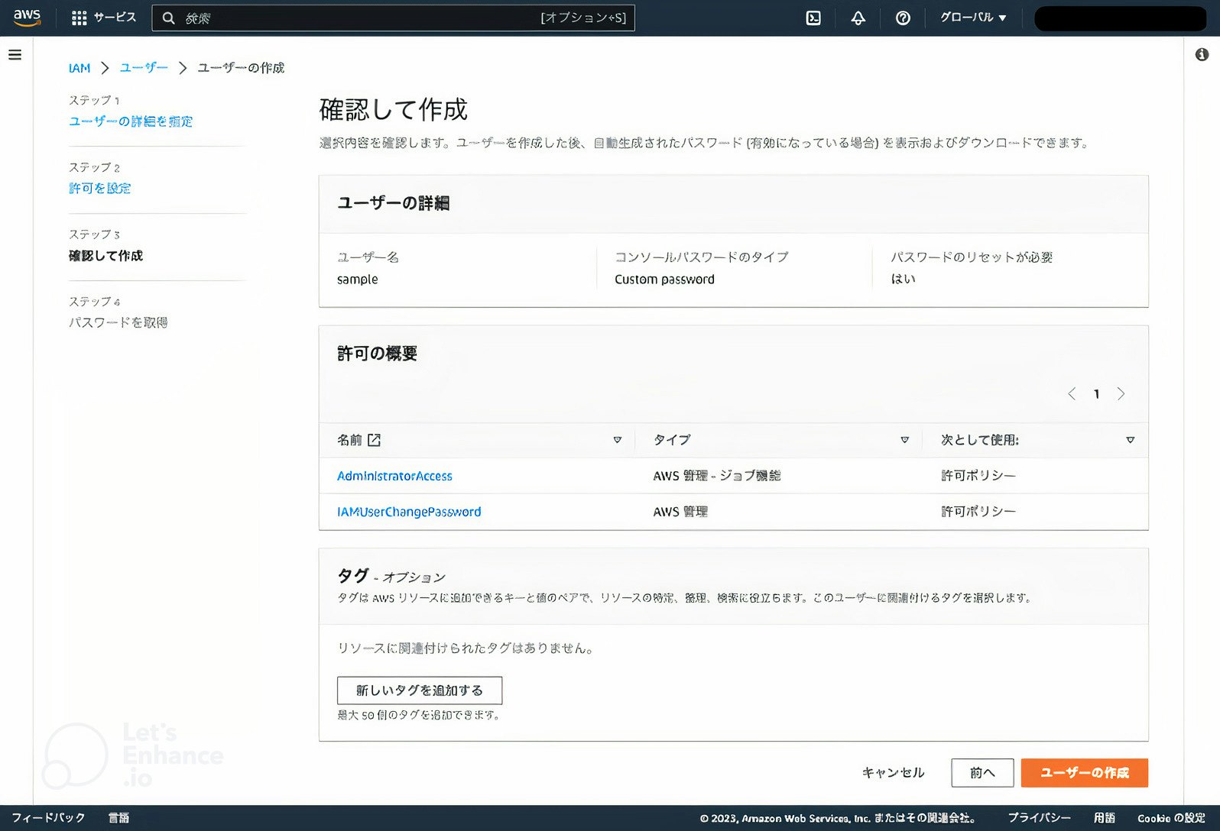This screenshot has width=1220, height=831.
Task: Open フィードバック in footer
Action: [48, 818]
